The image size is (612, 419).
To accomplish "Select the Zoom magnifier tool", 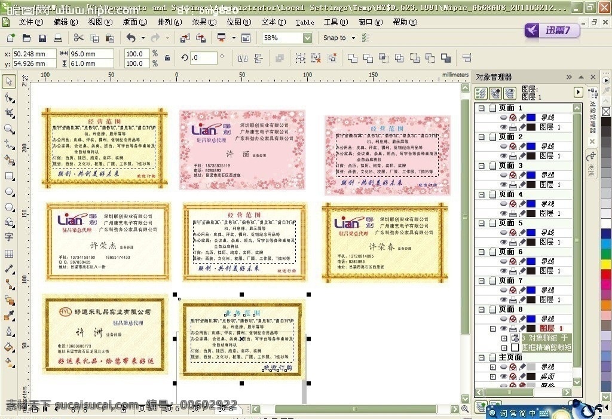I will pos(9,129).
